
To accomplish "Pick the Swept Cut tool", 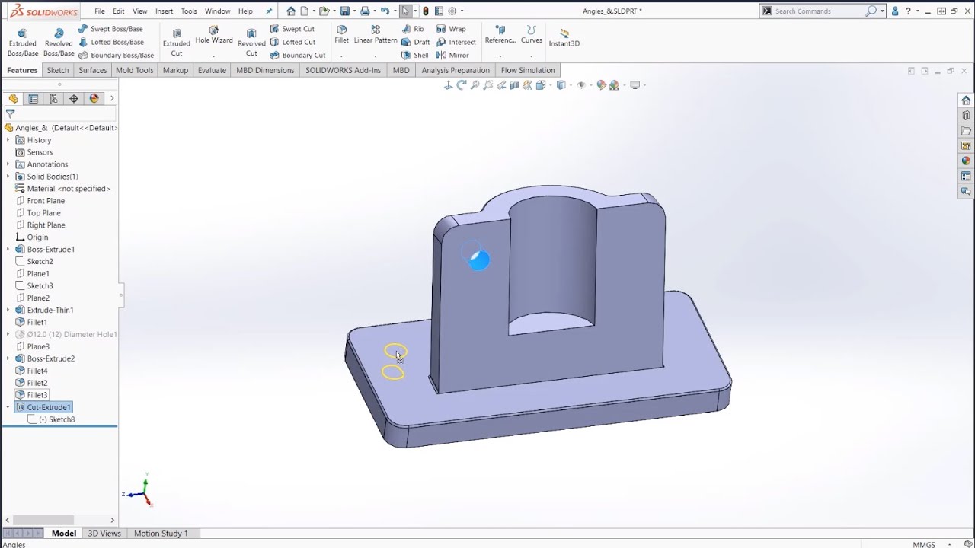I will pos(292,29).
